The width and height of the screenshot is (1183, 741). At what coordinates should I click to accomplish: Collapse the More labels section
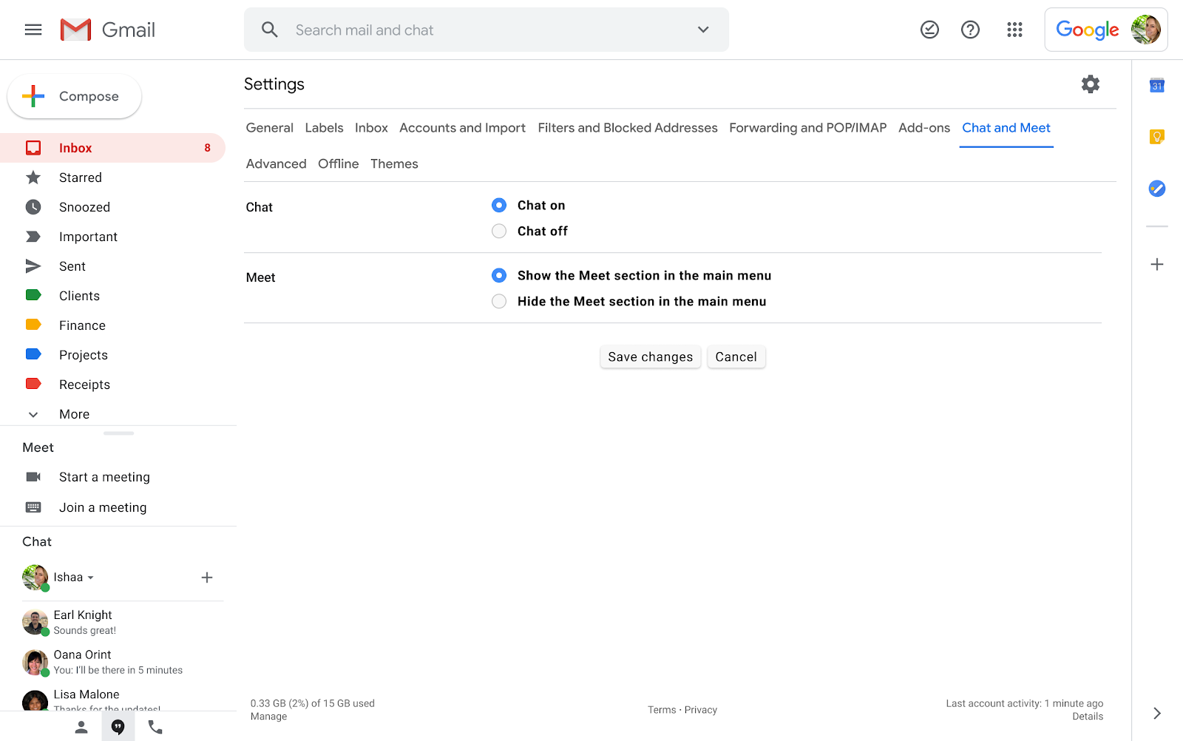[33, 414]
